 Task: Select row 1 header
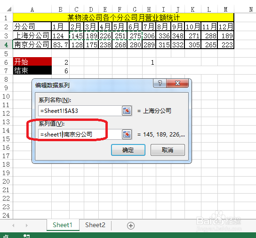[6, 17]
